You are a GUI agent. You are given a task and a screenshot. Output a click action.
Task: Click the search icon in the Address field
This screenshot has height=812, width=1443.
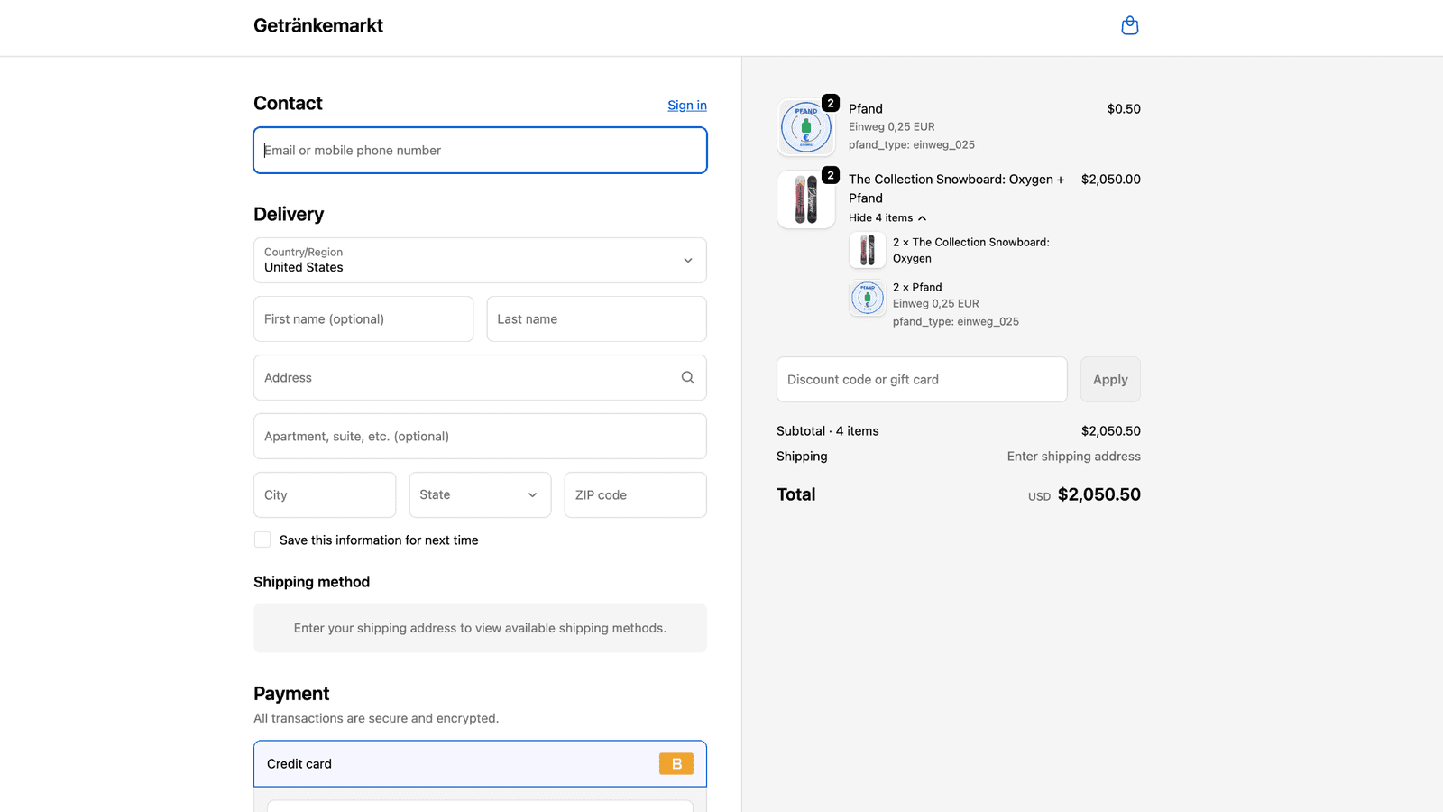(x=687, y=377)
